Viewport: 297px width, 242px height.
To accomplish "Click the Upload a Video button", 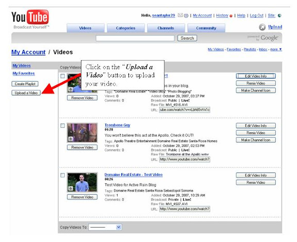I will click(26, 93).
